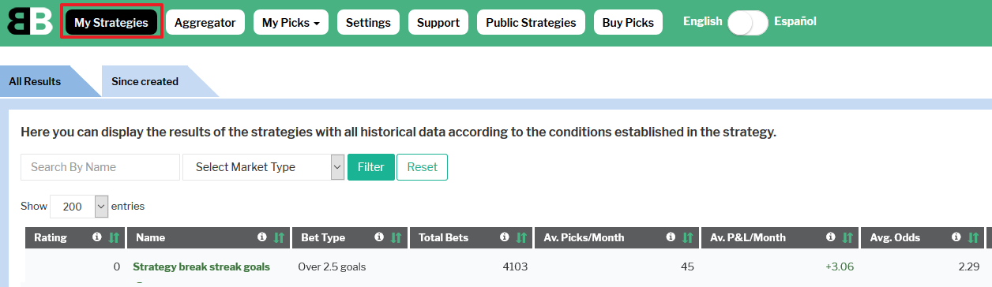
Task: Open the Strategy break streak goals link
Action: pos(201,266)
